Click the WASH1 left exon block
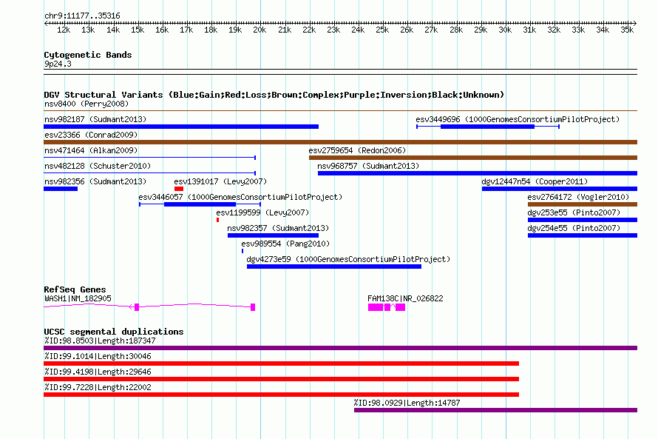658x439 pixels. (x=137, y=307)
